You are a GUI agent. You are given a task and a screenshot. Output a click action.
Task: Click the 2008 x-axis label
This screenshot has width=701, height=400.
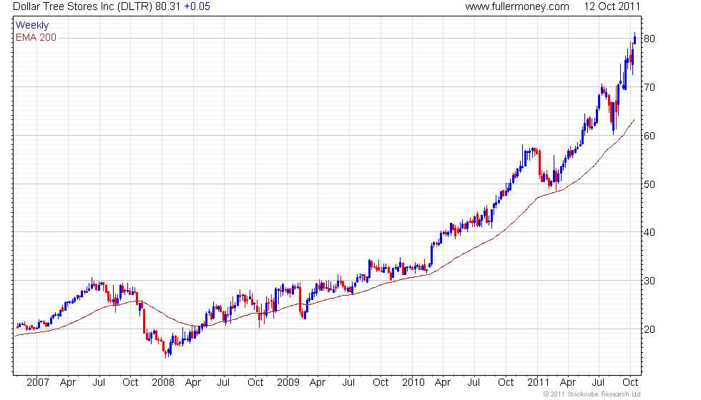[x=163, y=383]
